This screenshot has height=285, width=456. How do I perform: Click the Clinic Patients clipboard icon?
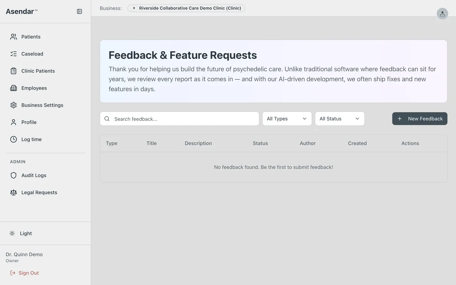click(x=14, y=71)
